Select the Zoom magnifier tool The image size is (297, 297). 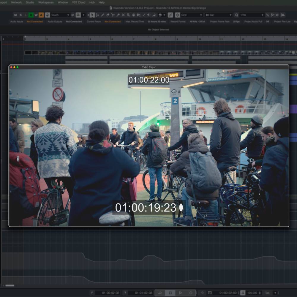tap(128, 15)
